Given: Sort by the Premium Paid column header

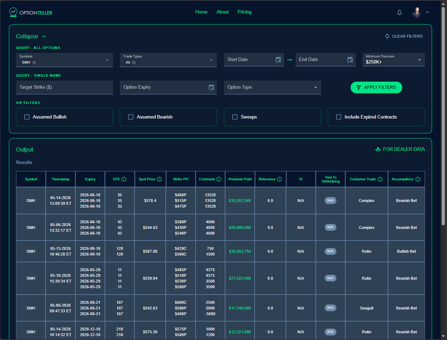Looking at the screenshot, I should [240, 179].
